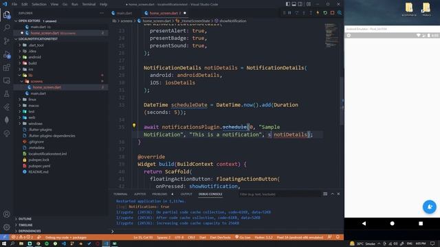Click Go Live in the status bar
This screenshot has height=247, width=440.
pos(243,237)
